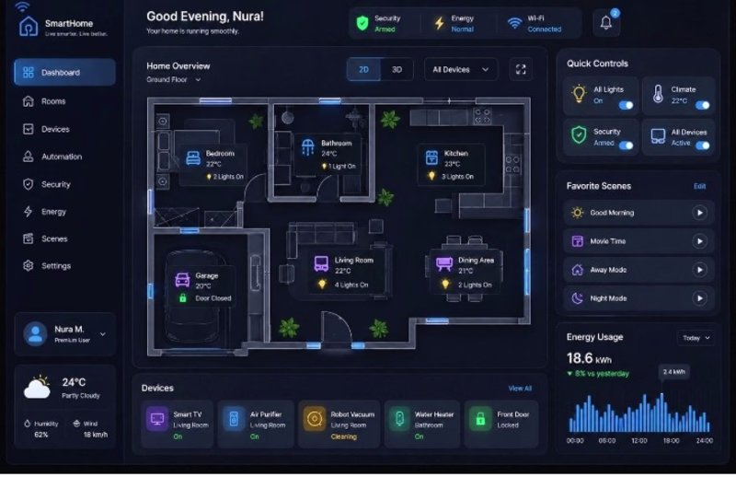Play the Good Morning scene
Image resolution: width=736 pixels, height=477 pixels.
[699, 213]
